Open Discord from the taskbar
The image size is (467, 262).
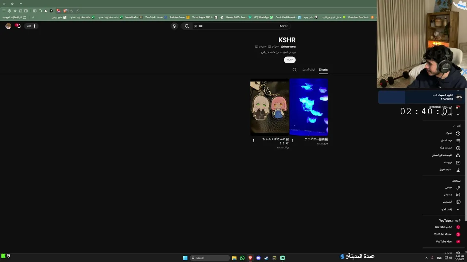[258, 258]
